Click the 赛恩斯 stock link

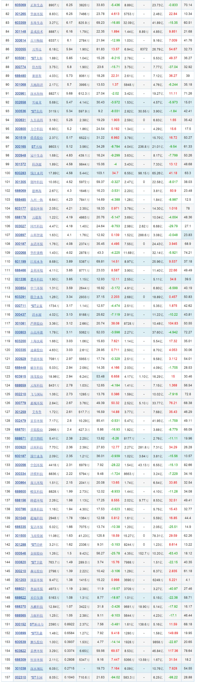click(37, 76)
